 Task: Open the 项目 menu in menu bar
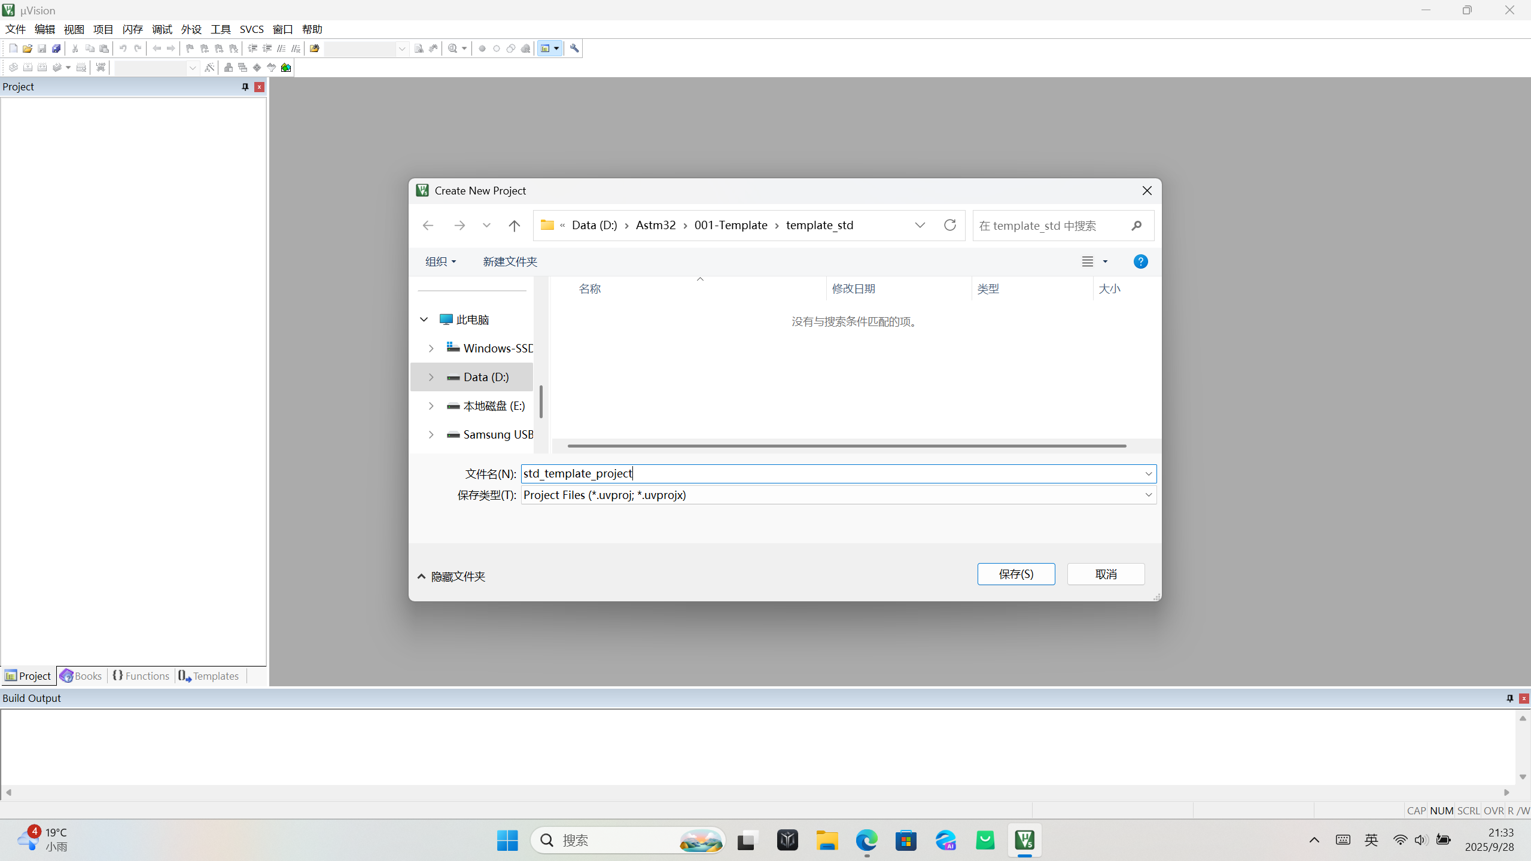click(103, 29)
